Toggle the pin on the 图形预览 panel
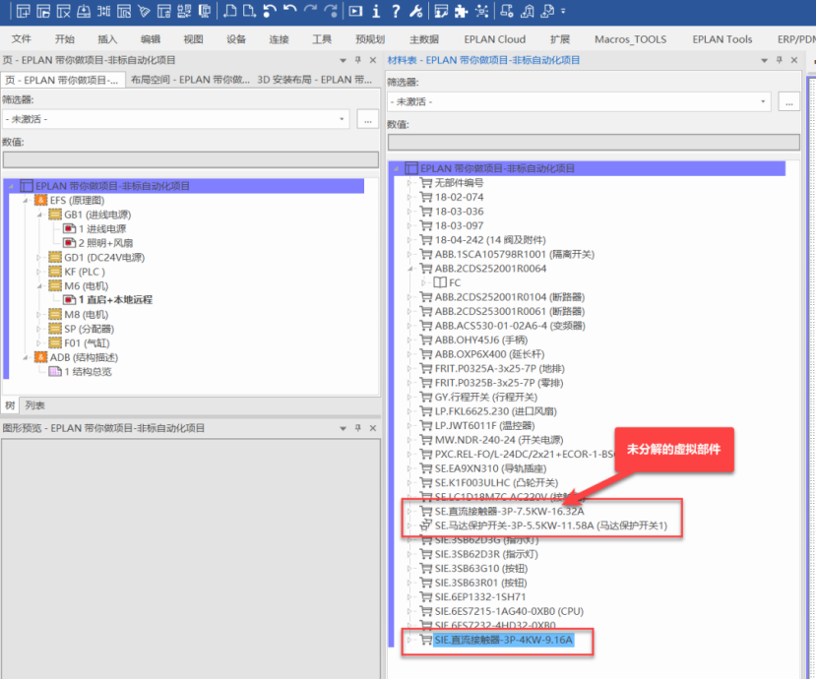817x680 pixels. pos(358,428)
